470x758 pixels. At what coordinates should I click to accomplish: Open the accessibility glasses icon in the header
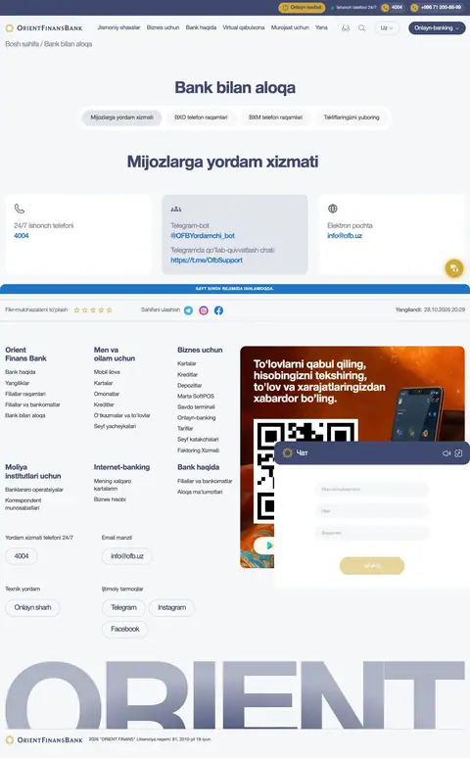pyautogui.click(x=346, y=28)
